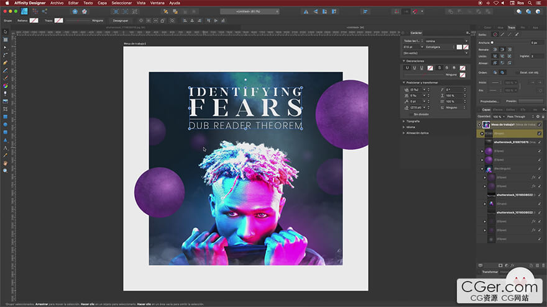Click the Fill tool icon in the toolbox
The width and height of the screenshot is (547, 307).
click(6, 86)
